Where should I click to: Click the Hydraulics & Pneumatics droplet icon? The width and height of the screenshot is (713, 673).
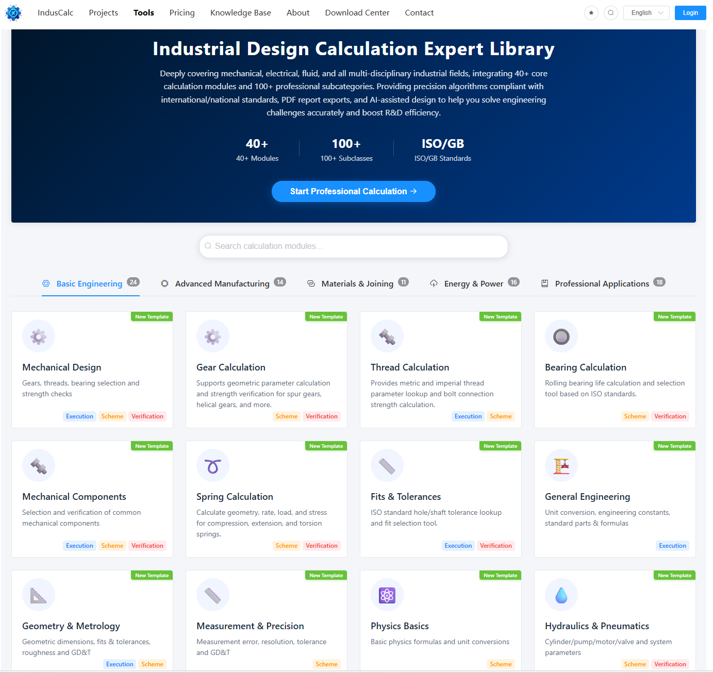click(x=561, y=594)
